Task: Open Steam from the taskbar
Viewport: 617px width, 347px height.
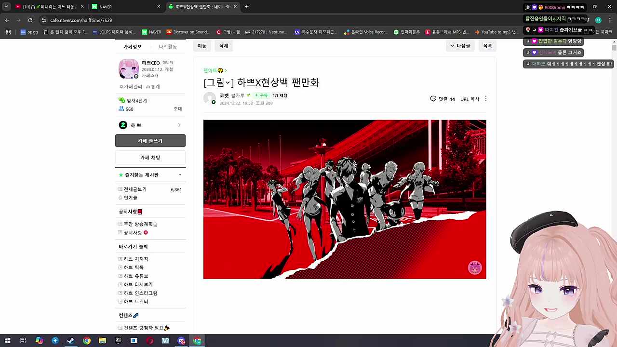Action: tap(70, 341)
